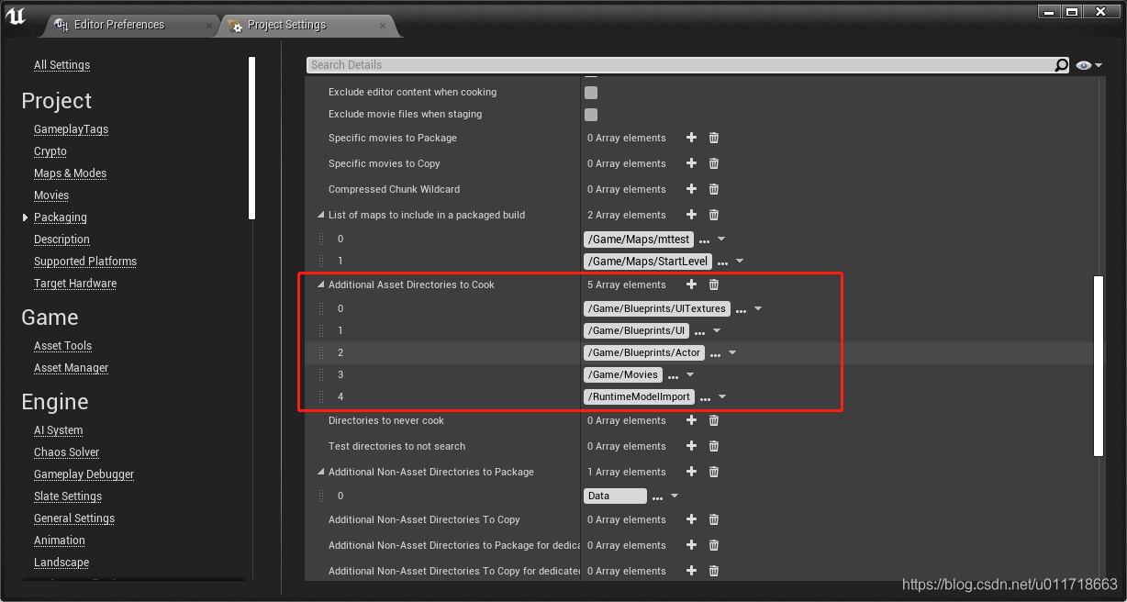Open Slate Settings page

point(68,496)
